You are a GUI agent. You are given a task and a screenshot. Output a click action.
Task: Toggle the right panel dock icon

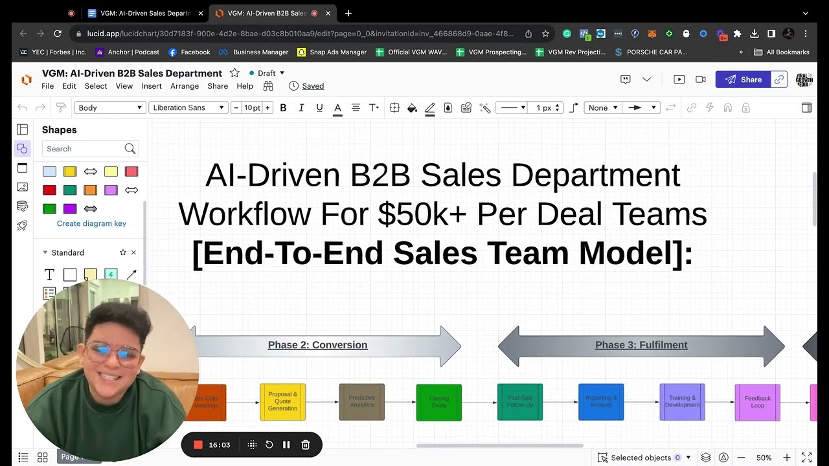pos(806,107)
